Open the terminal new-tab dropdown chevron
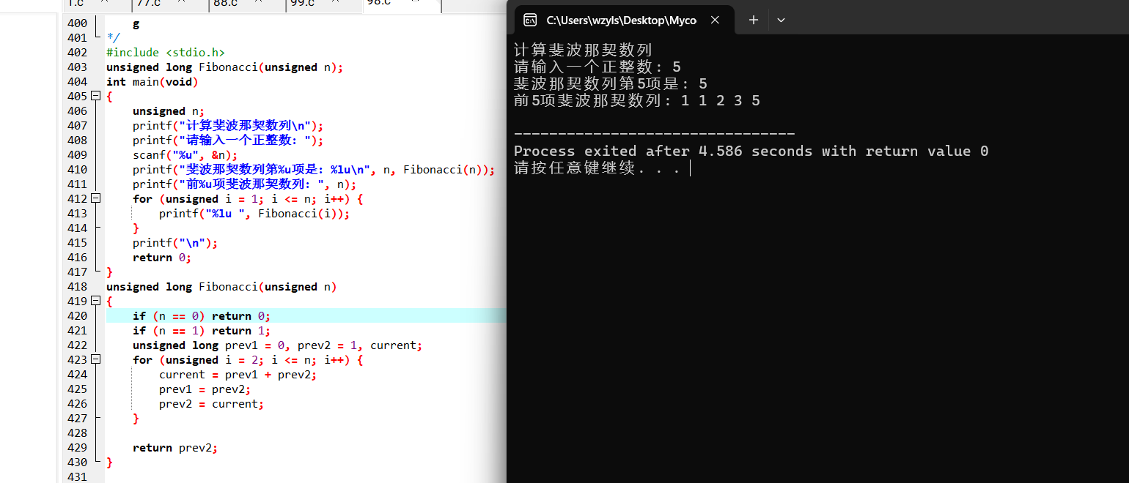Viewport: 1129px width, 483px height. (x=781, y=20)
